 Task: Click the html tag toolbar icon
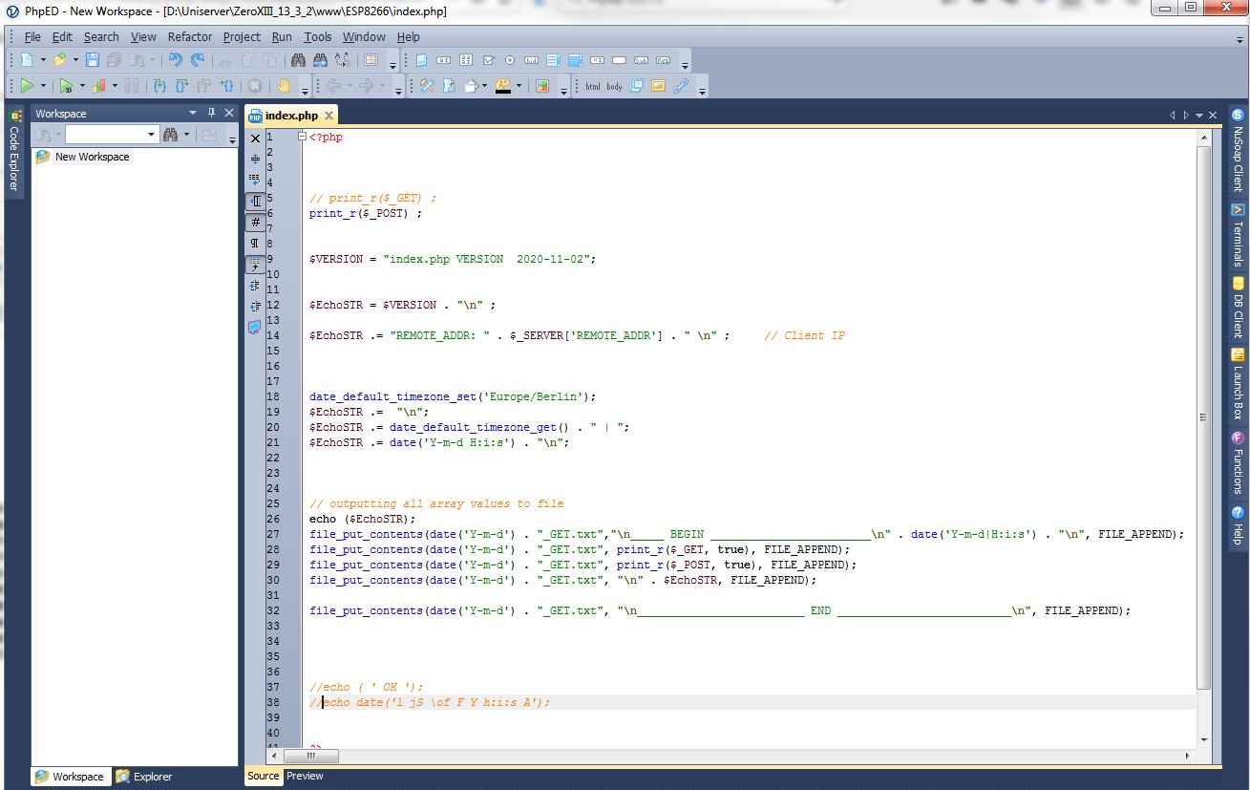tap(593, 86)
